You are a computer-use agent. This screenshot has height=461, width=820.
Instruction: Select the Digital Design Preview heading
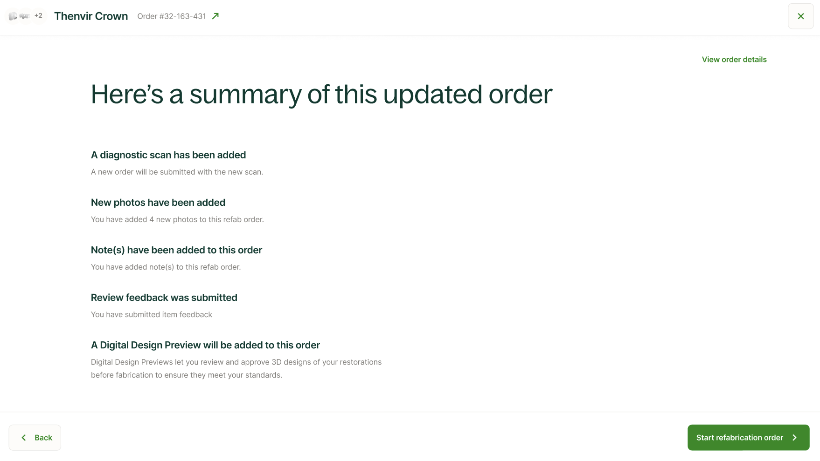coord(205,345)
